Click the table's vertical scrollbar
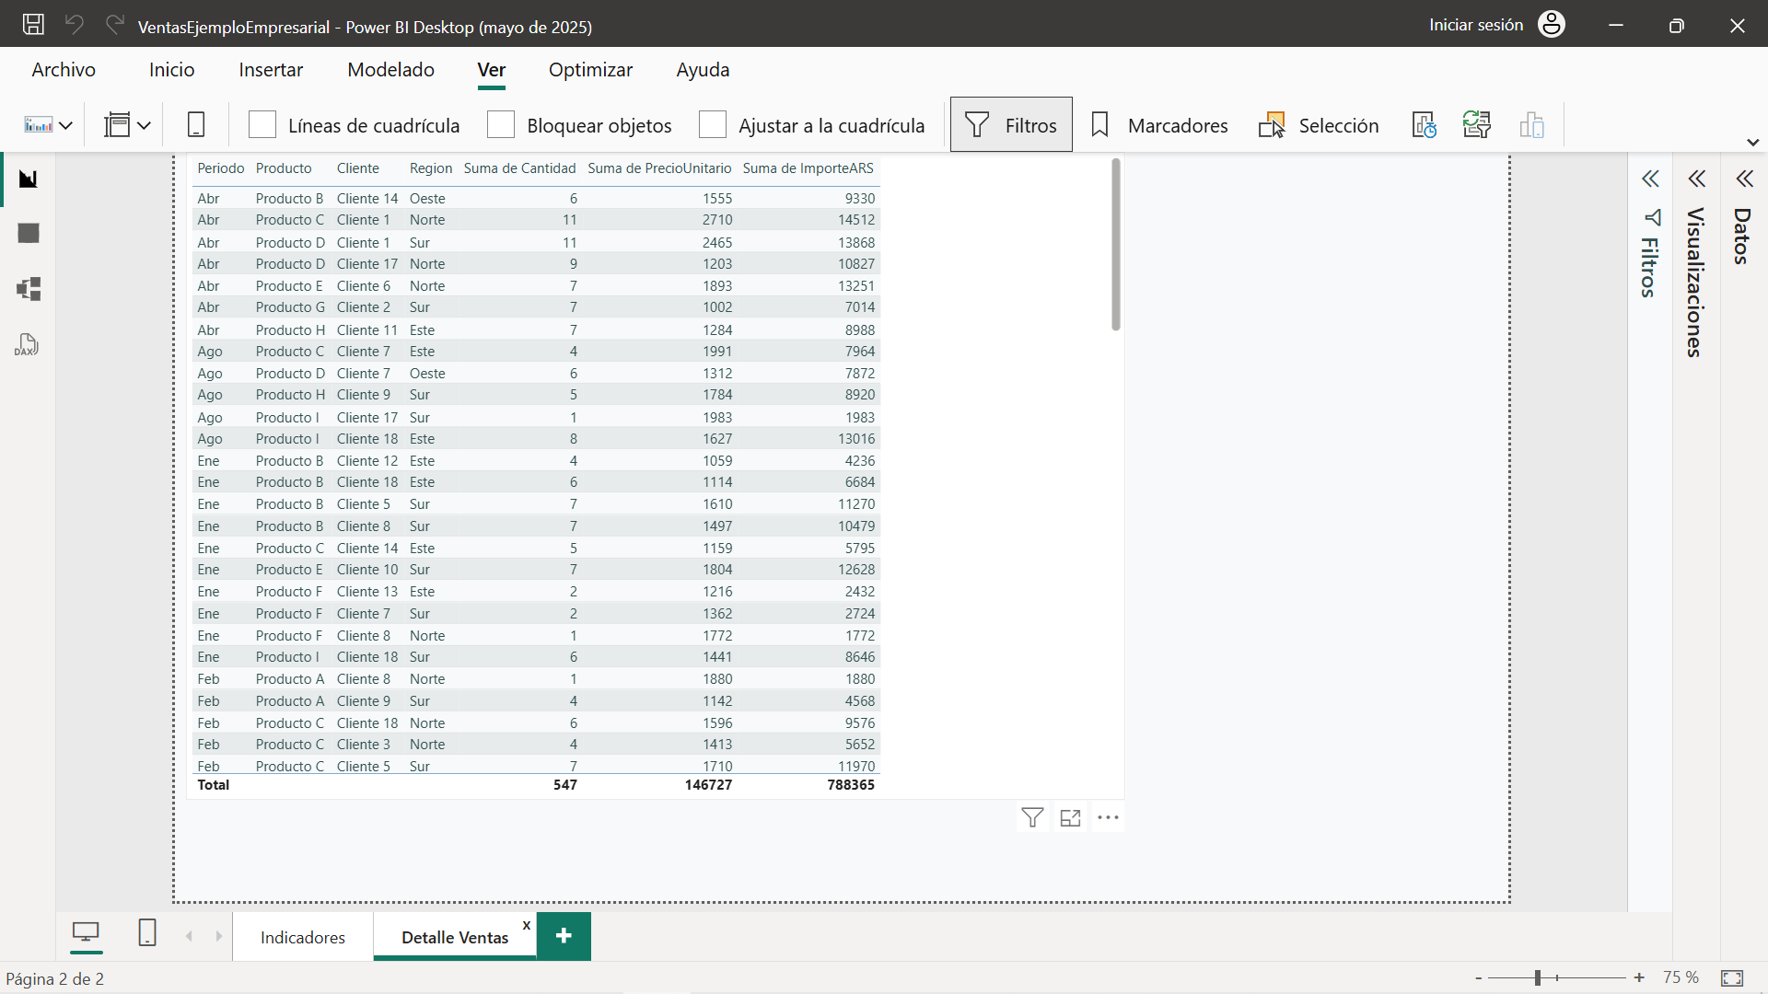The image size is (1768, 994). point(1116,245)
